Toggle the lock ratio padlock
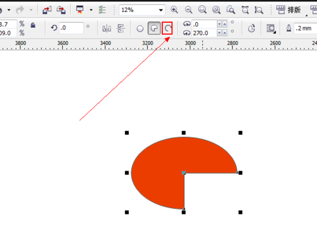Viewport: 317px width, 238px height. point(33,25)
